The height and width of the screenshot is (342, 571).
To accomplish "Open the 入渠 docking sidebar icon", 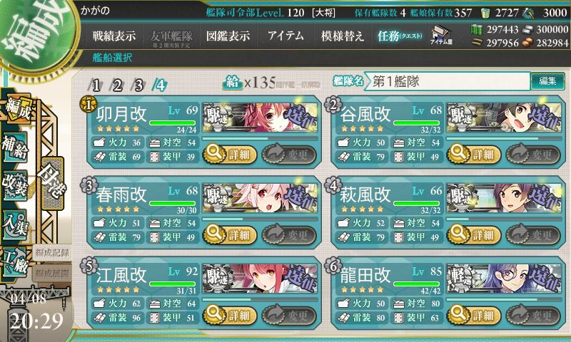I will pos(15,224).
